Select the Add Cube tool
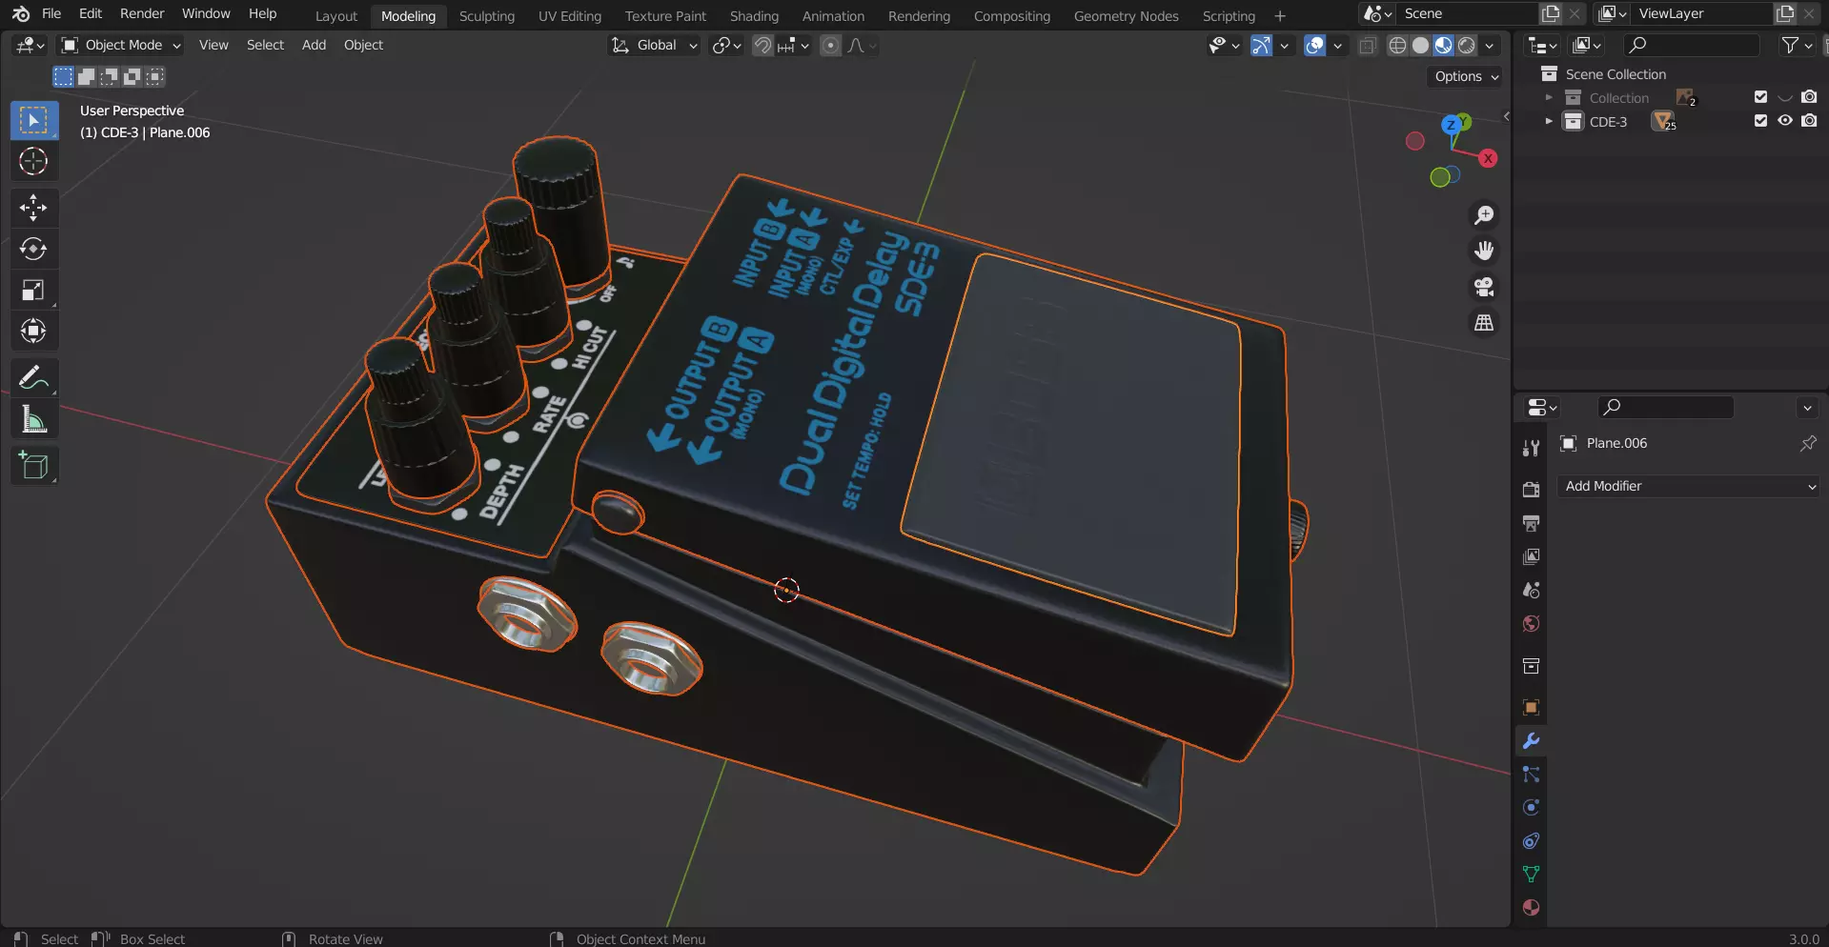1829x947 pixels. (x=33, y=465)
